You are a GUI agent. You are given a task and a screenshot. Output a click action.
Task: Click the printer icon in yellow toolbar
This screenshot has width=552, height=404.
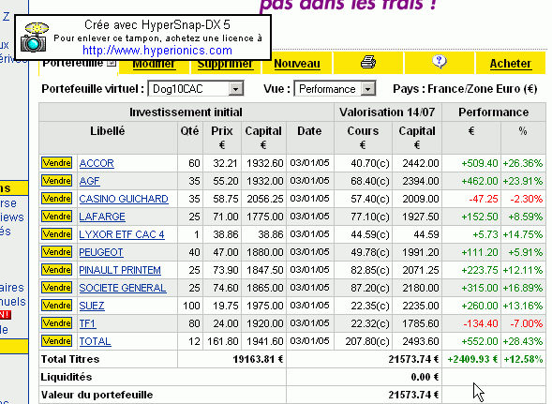coord(368,63)
